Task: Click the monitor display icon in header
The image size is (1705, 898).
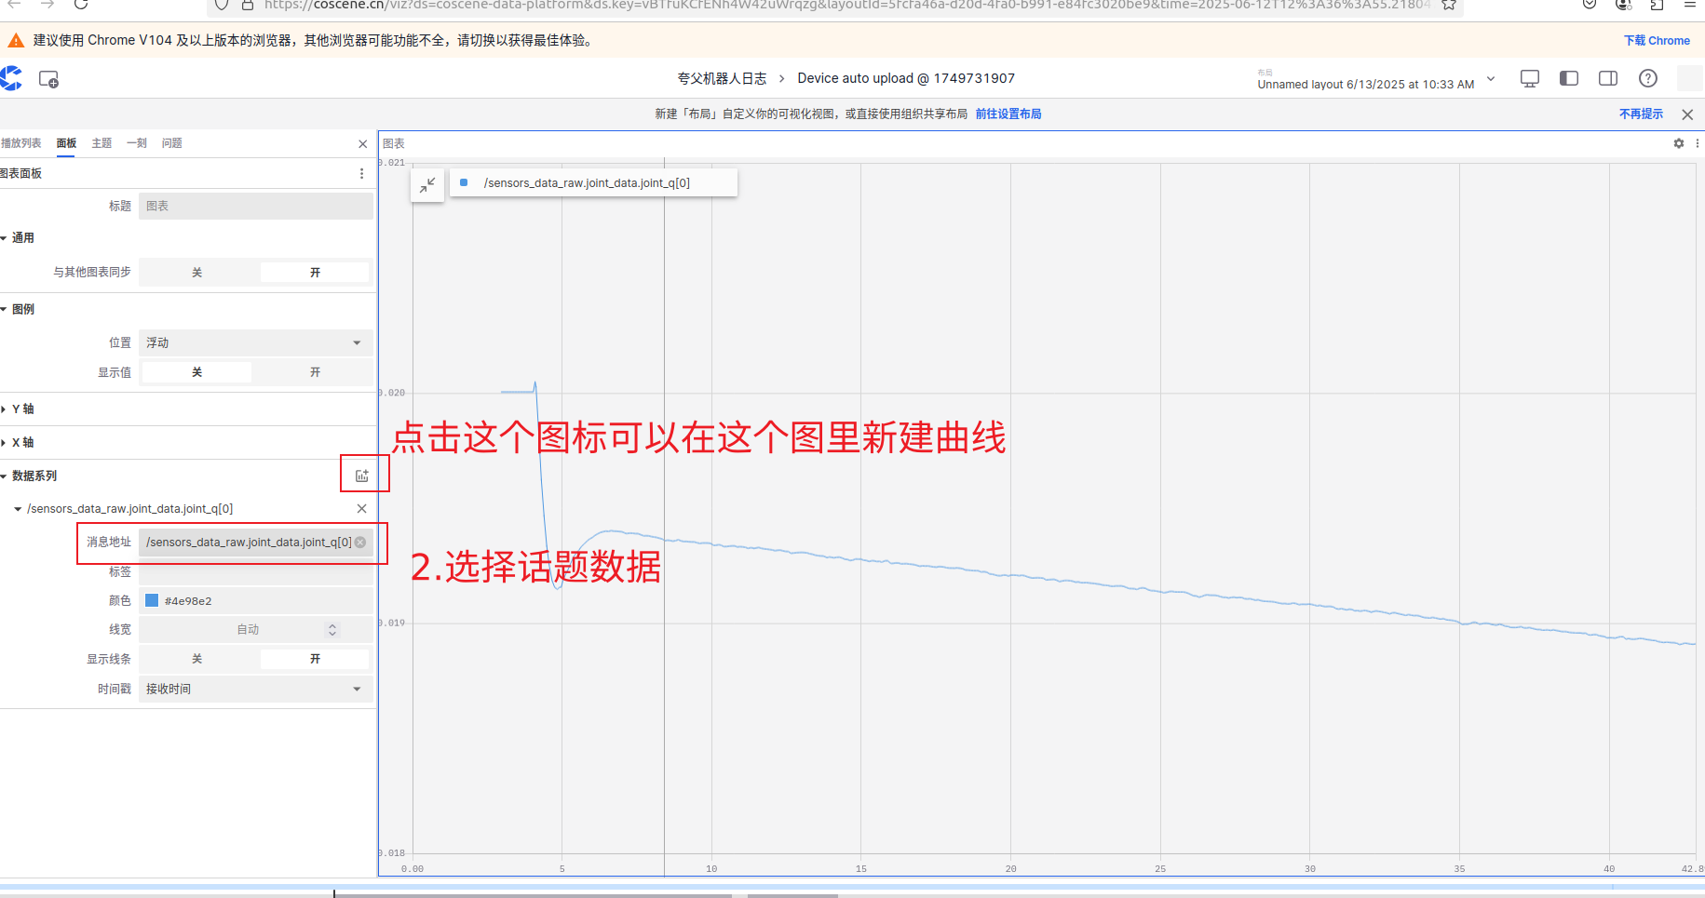Action: click(x=1529, y=78)
